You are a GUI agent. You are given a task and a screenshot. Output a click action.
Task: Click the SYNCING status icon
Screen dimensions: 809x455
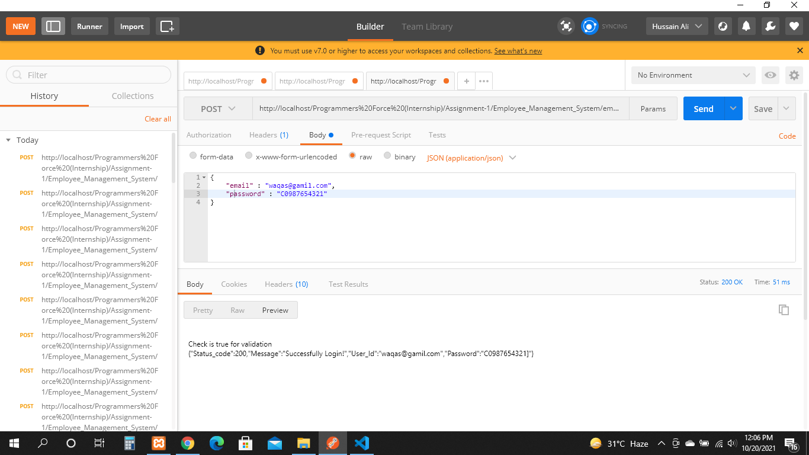click(x=589, y=26)
